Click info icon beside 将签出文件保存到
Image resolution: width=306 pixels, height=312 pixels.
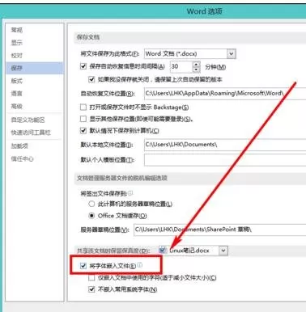(130, 193)
